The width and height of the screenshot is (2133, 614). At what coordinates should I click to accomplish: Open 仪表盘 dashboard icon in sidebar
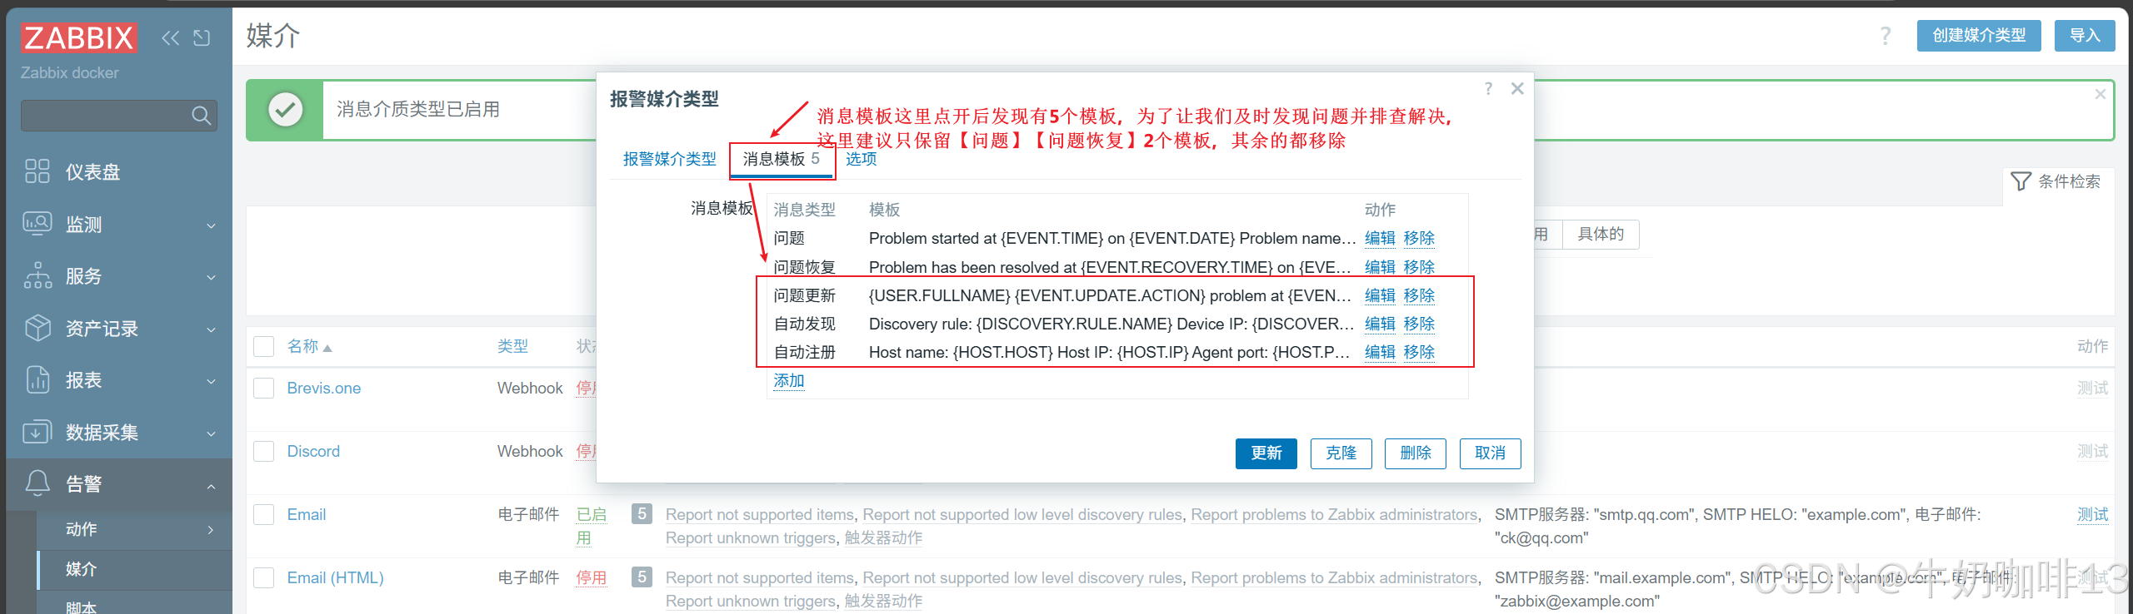click(x=37, y=171)
